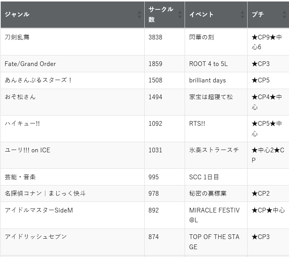Toggle sort icon in イベント header
Image resolution: width=289 pixels, height=257 pixels.
242,14
